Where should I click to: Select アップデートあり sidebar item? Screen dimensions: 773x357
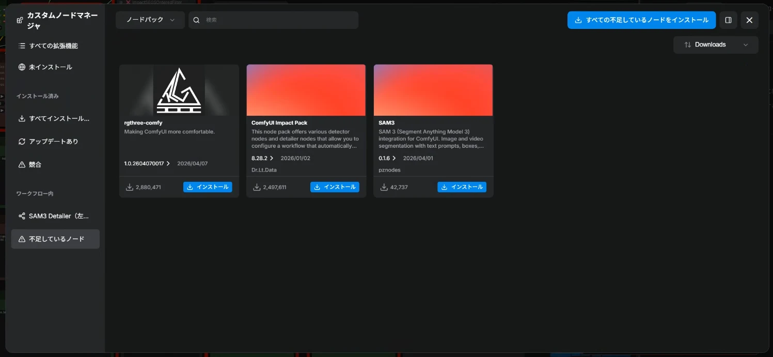click(x=55, y=142)
